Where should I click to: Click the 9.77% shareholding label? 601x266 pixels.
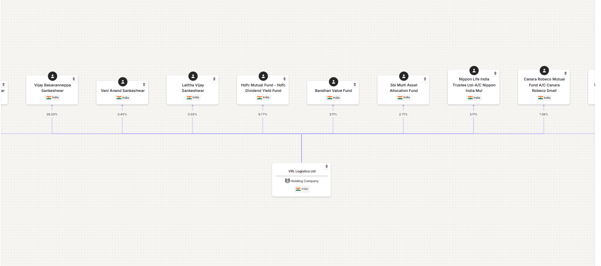[263, 114]
